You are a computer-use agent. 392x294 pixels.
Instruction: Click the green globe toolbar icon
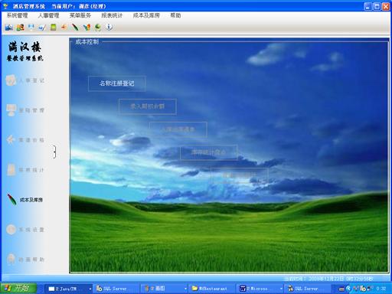coord(98,27)
